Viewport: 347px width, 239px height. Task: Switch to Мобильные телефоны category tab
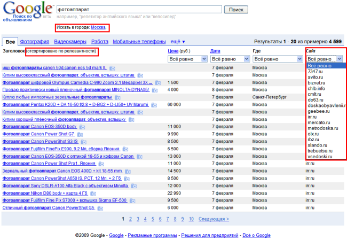point(139,42)
